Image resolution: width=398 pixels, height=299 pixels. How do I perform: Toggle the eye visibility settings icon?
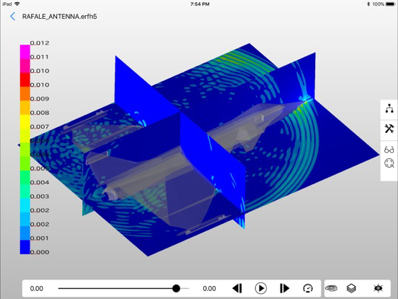pos(379,288)
